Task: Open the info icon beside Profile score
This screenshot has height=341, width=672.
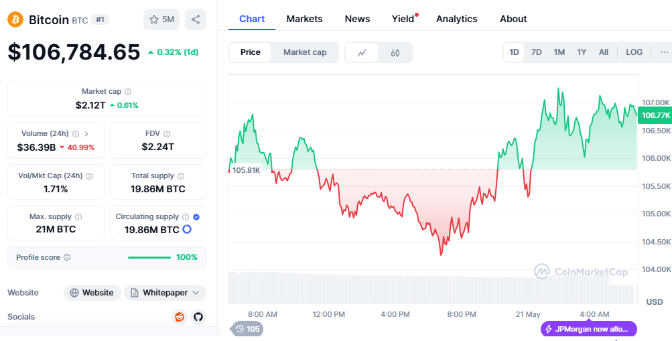Action: [67, 257]
